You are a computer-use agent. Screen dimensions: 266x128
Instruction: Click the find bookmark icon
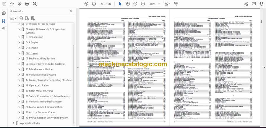click(x=33, y=19)
